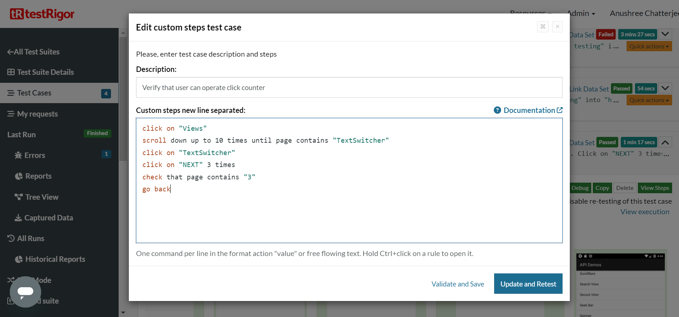Click the Documentation help icon

[497, 110]
